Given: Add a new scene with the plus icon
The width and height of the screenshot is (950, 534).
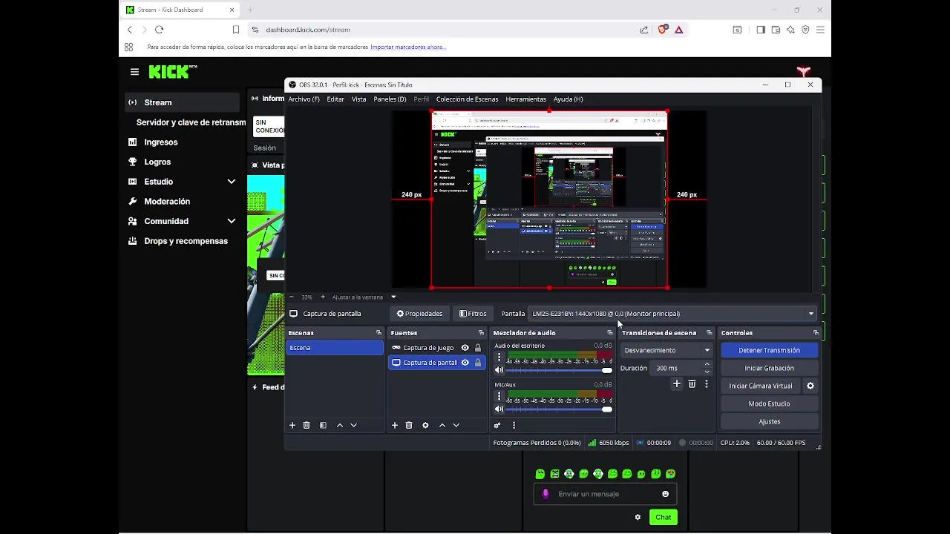Looking at the screenshot, I should [x=292, y=425].
